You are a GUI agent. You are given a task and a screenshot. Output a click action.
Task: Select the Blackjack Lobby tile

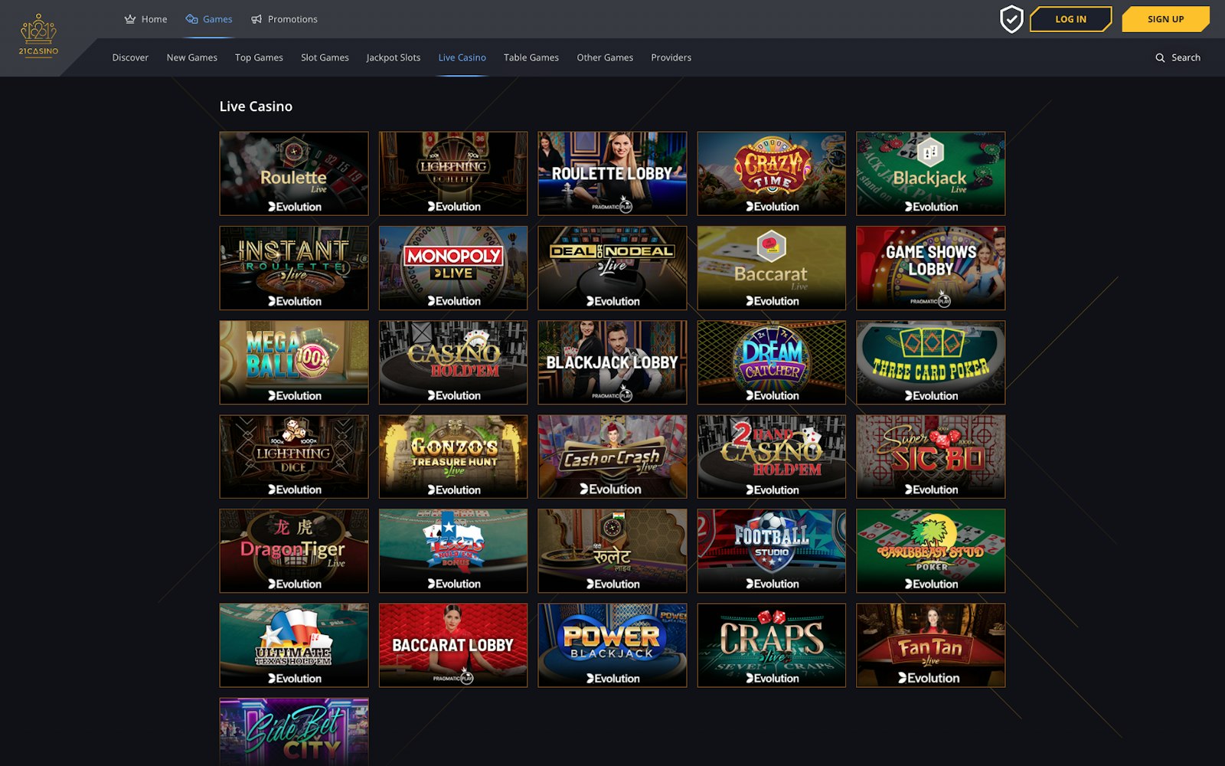pyautogui.click(x=612, y=362)
